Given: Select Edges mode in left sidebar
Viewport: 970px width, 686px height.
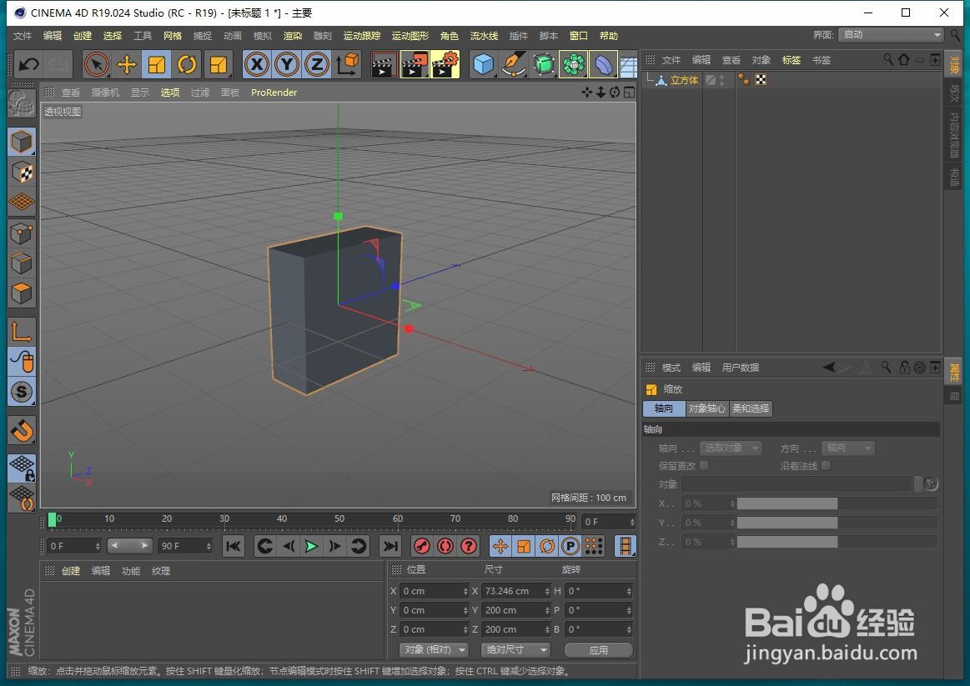Looking at the screenshot, I should 22,263.
